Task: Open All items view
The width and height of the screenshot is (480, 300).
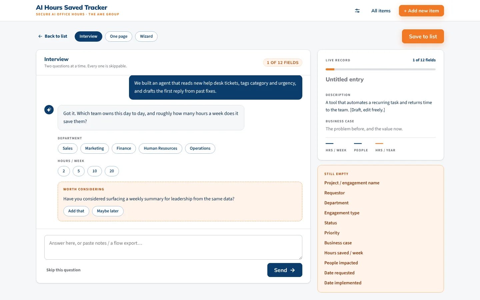Action: tap(381, 11)
